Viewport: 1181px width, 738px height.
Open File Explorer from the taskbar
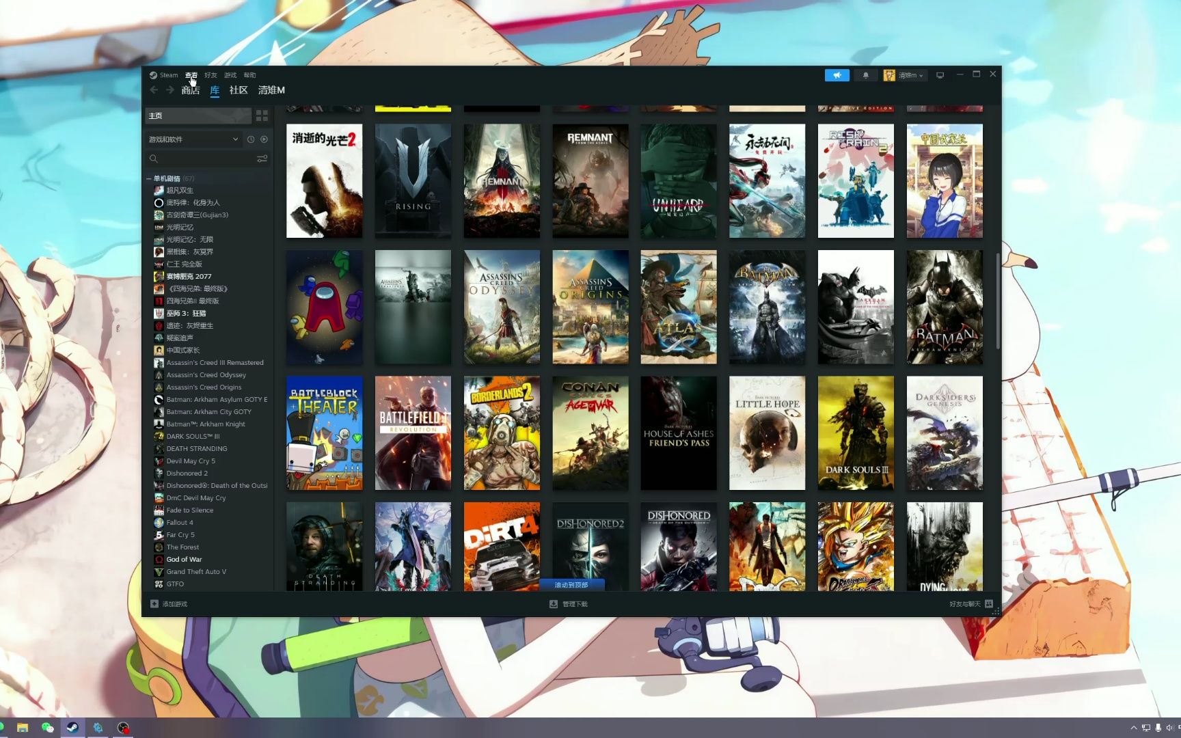(x=23, y=728)
